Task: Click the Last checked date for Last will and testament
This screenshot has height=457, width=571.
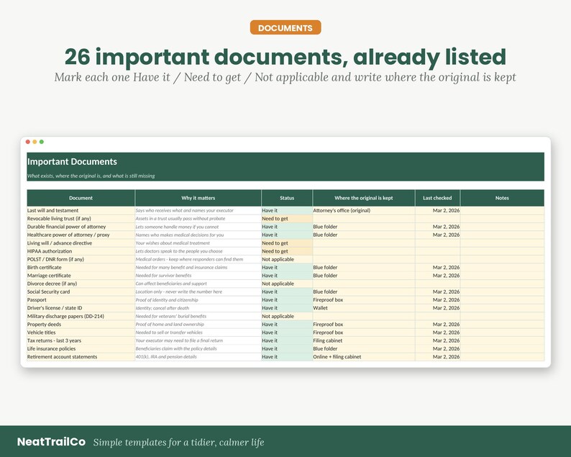Action: (x=437, y=211)
